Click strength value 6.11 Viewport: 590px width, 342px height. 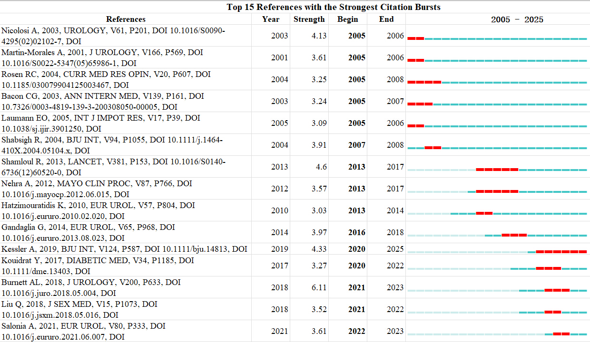(x=319, y=287)
